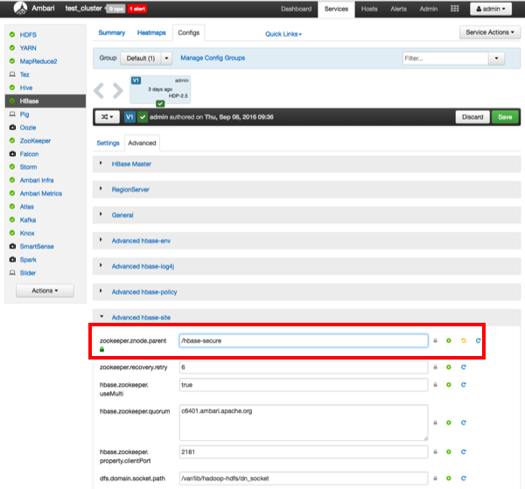
Task: Open the config compare shuffle dropdown
Action: click(107, 116)
